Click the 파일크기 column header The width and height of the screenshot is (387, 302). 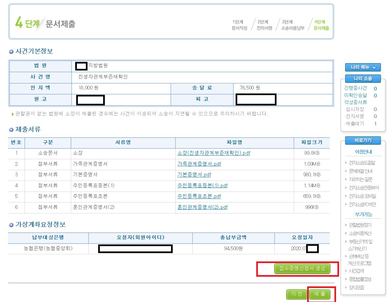[312, 142]
